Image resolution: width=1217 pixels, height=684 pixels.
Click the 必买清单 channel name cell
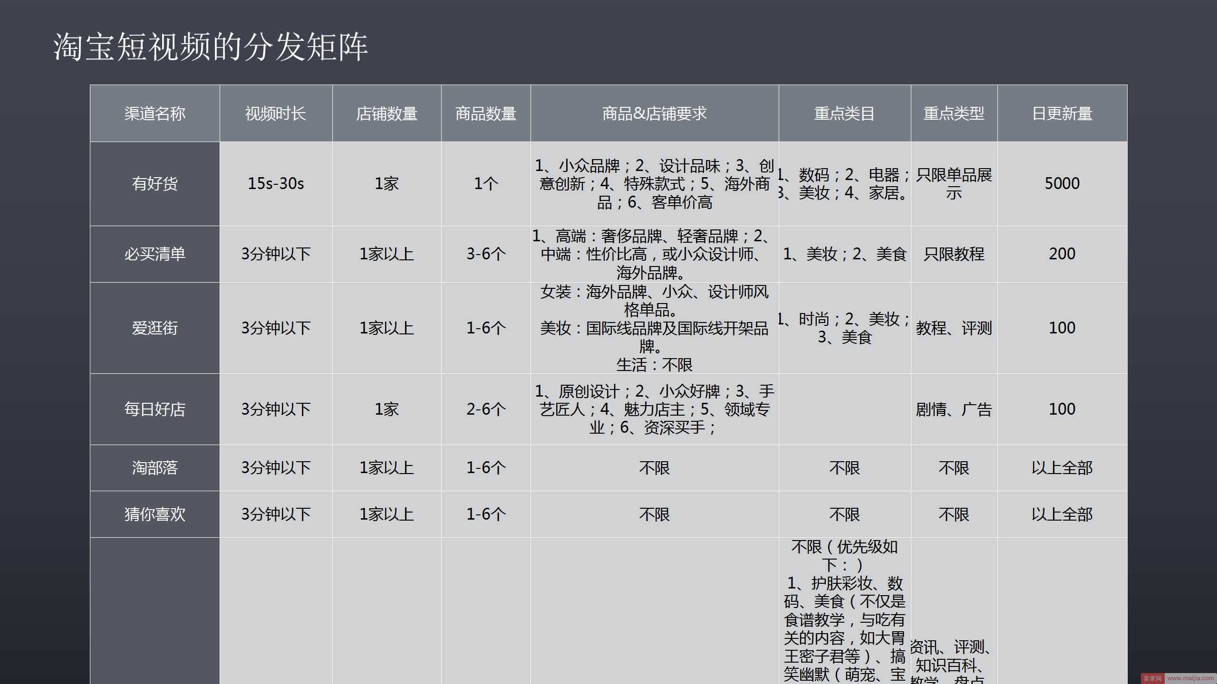coord(155,254)
